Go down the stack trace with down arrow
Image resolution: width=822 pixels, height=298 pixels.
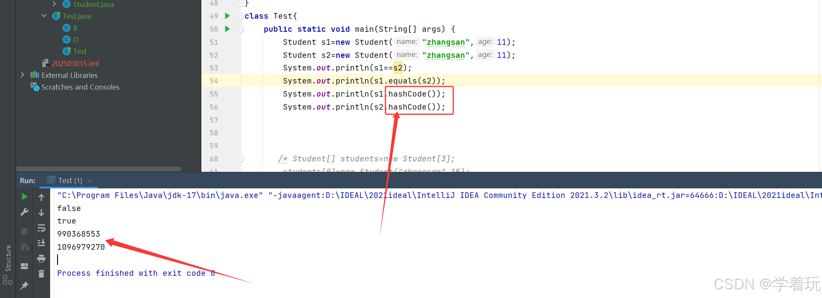pyautogui.click(x=41, y=212)
